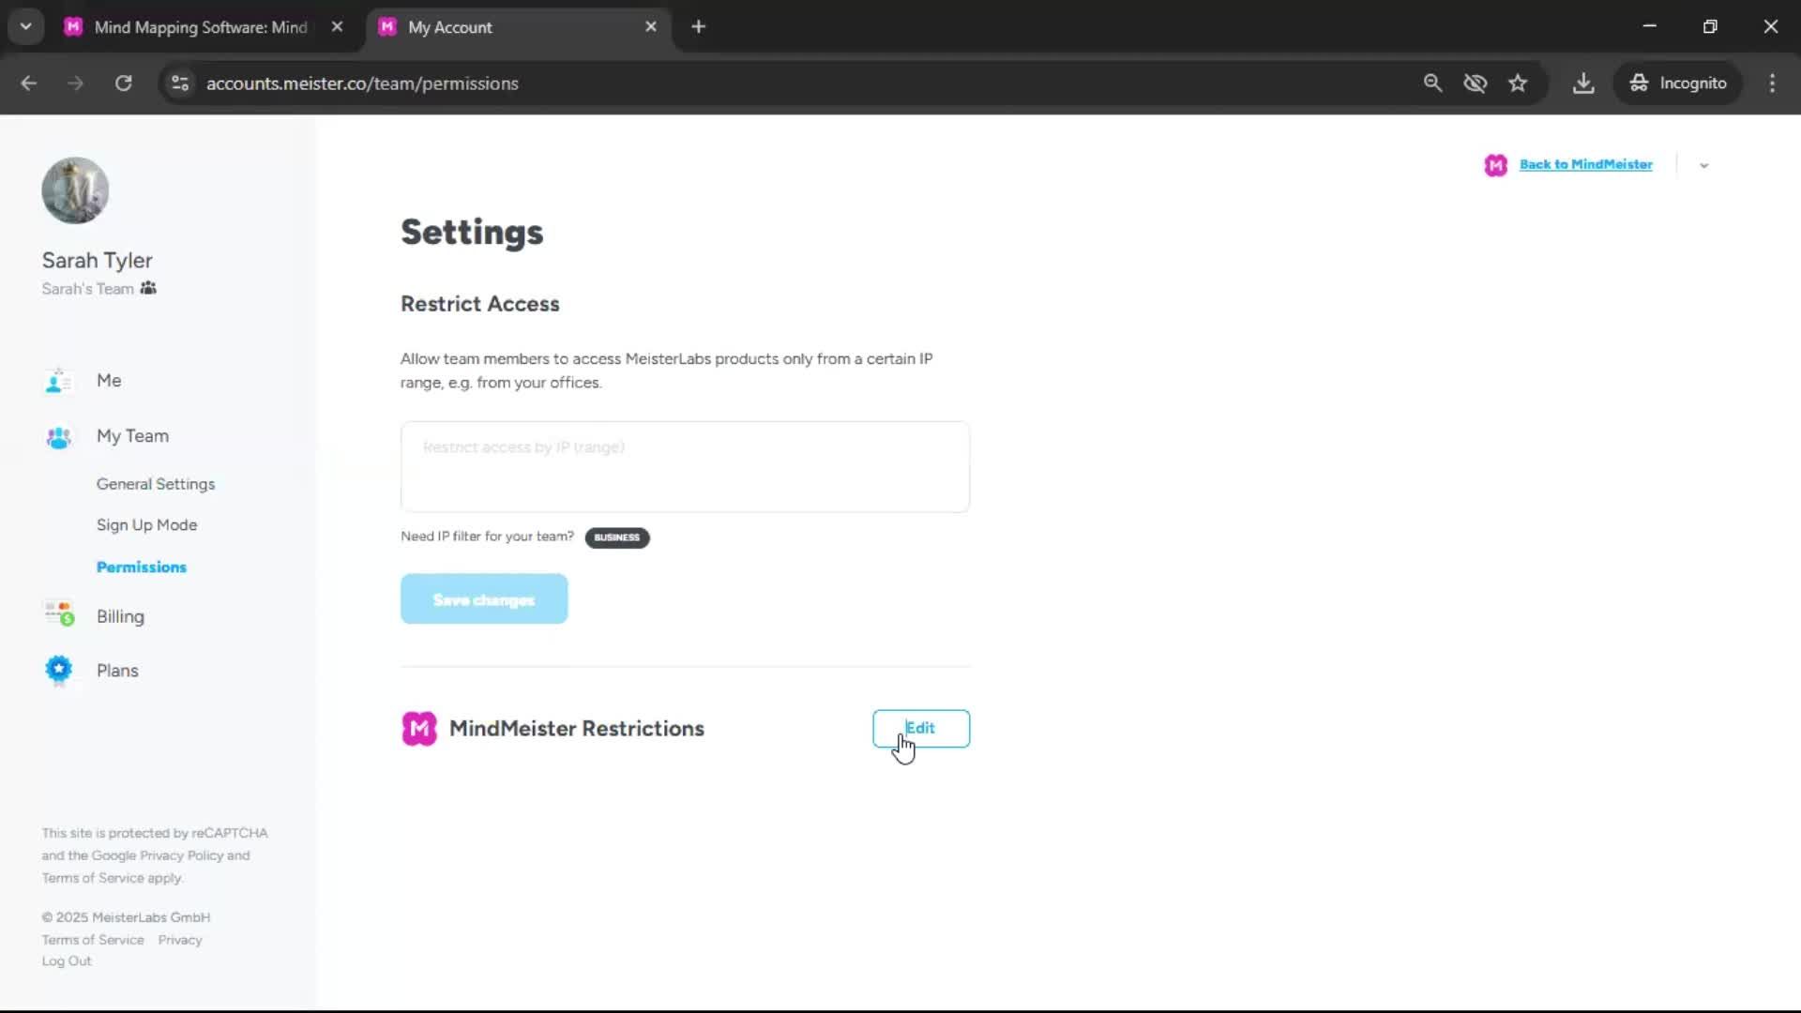This screenshot has width=1801, height=1013.
Task: Click the MindMeister logo next to Restrictions
Action: (x=419, y=729)
